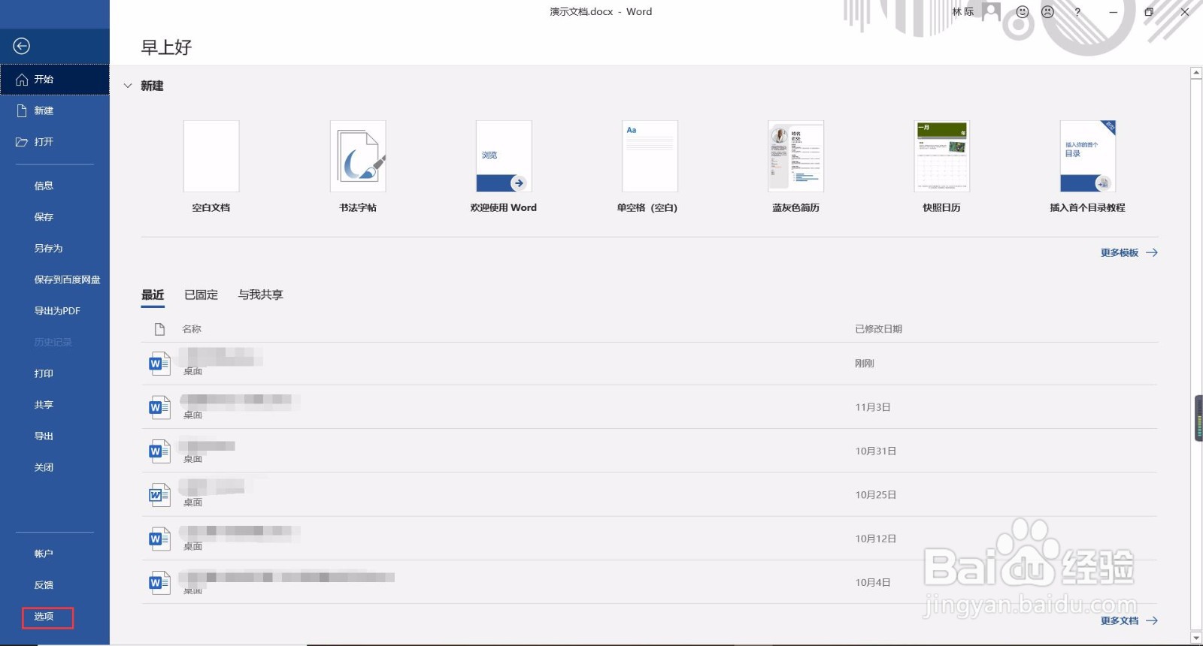Click the 10月31日 modified date
The image size is (1203, 646).
876,451
